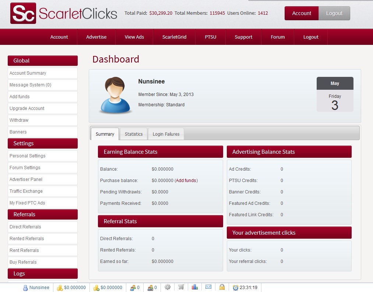Click the top-right Account button
This screenshot has height=292, width=373.
tap(302, 13)
